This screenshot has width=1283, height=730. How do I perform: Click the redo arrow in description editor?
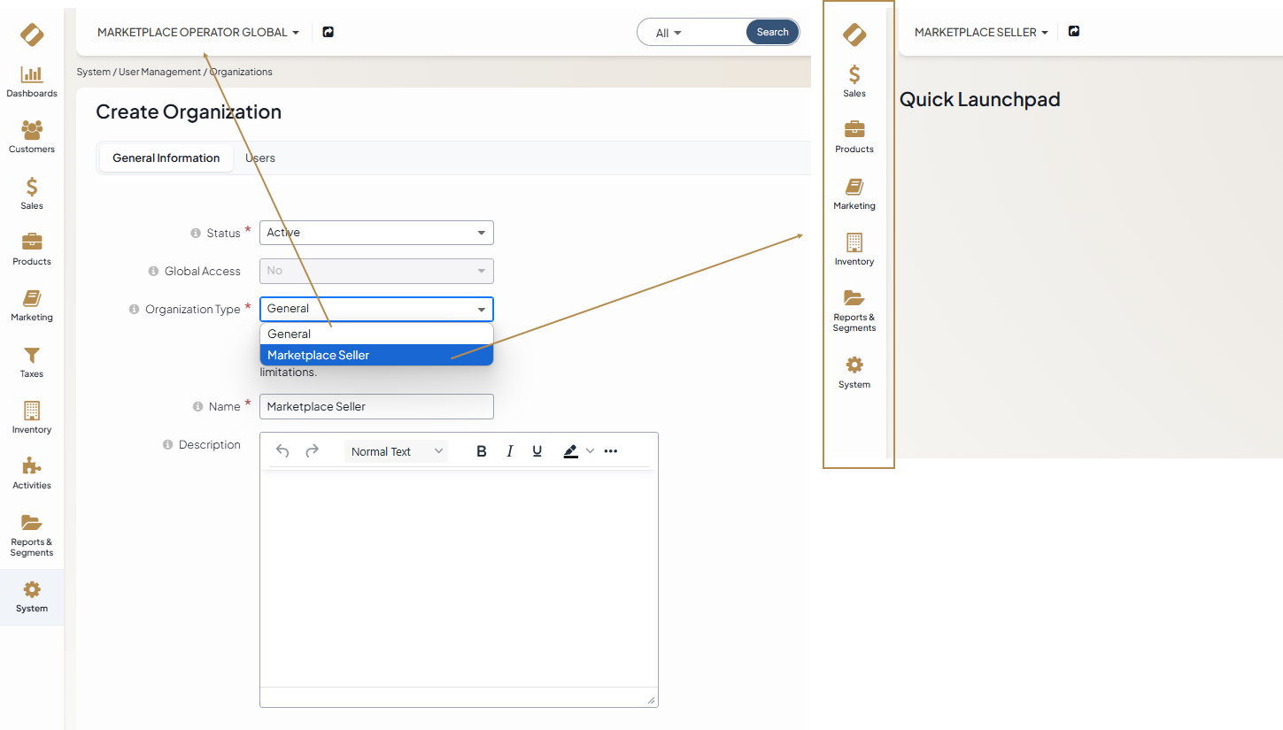[x=312, y=451]
